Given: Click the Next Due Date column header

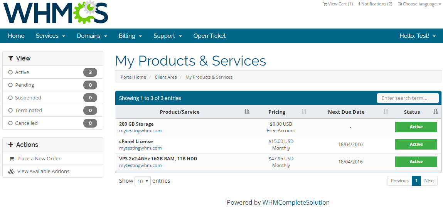Looking at the screenshot, I should 346,112.
